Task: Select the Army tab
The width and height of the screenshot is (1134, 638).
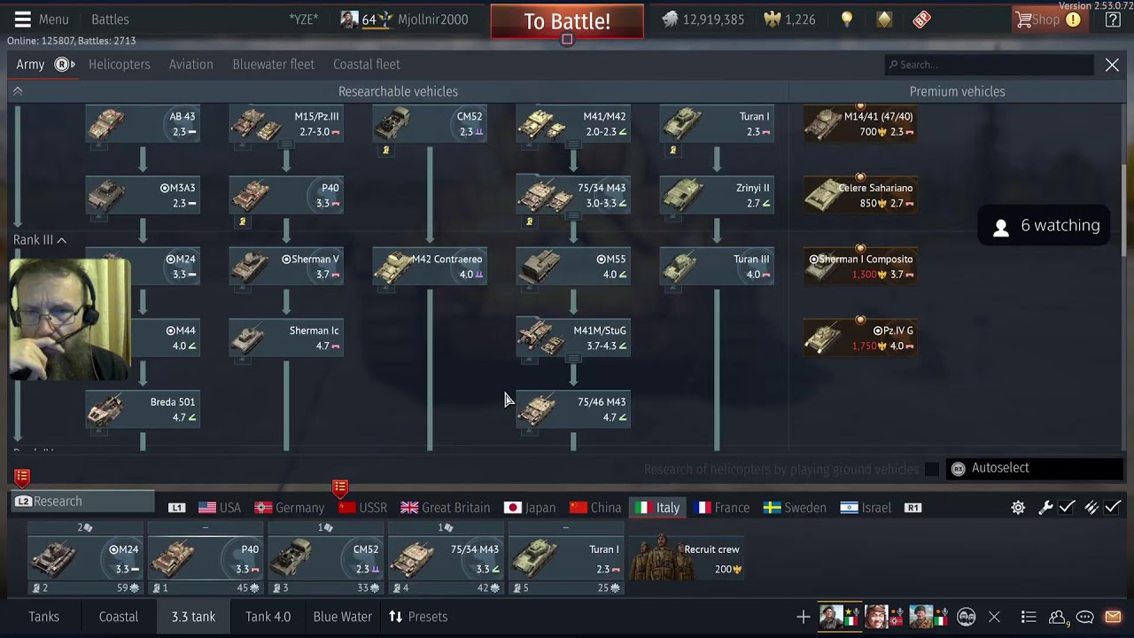Action: pos(30,65)
